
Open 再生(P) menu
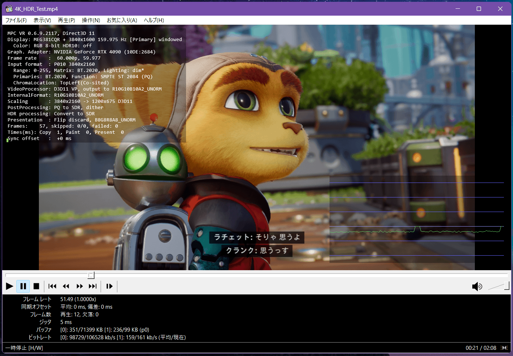[66, 20]
